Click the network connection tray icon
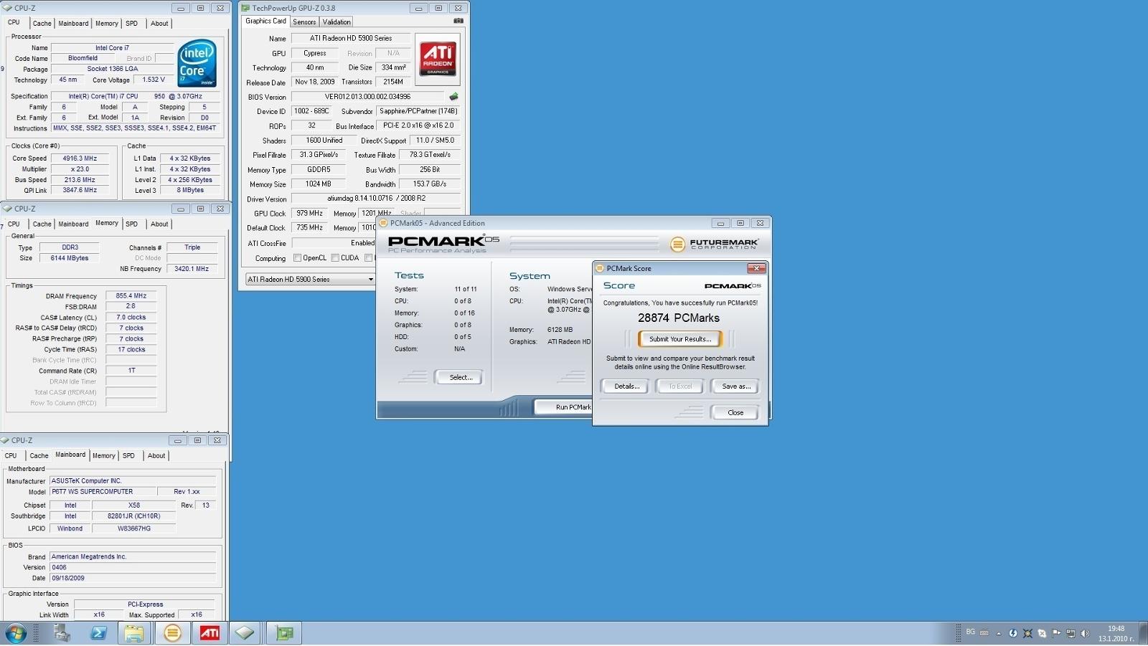This screenshot has width=1148, height=646. pyautogui.click(x=1071, y=633)
